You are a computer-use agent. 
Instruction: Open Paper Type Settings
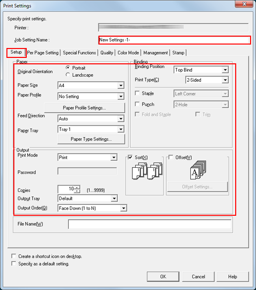click(91, 139)
